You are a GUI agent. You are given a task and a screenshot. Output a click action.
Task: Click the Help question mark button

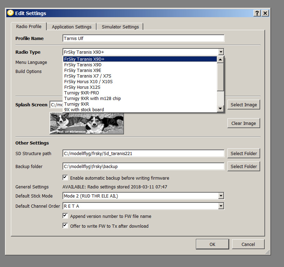pyautogui.click(x=257, y=13)
